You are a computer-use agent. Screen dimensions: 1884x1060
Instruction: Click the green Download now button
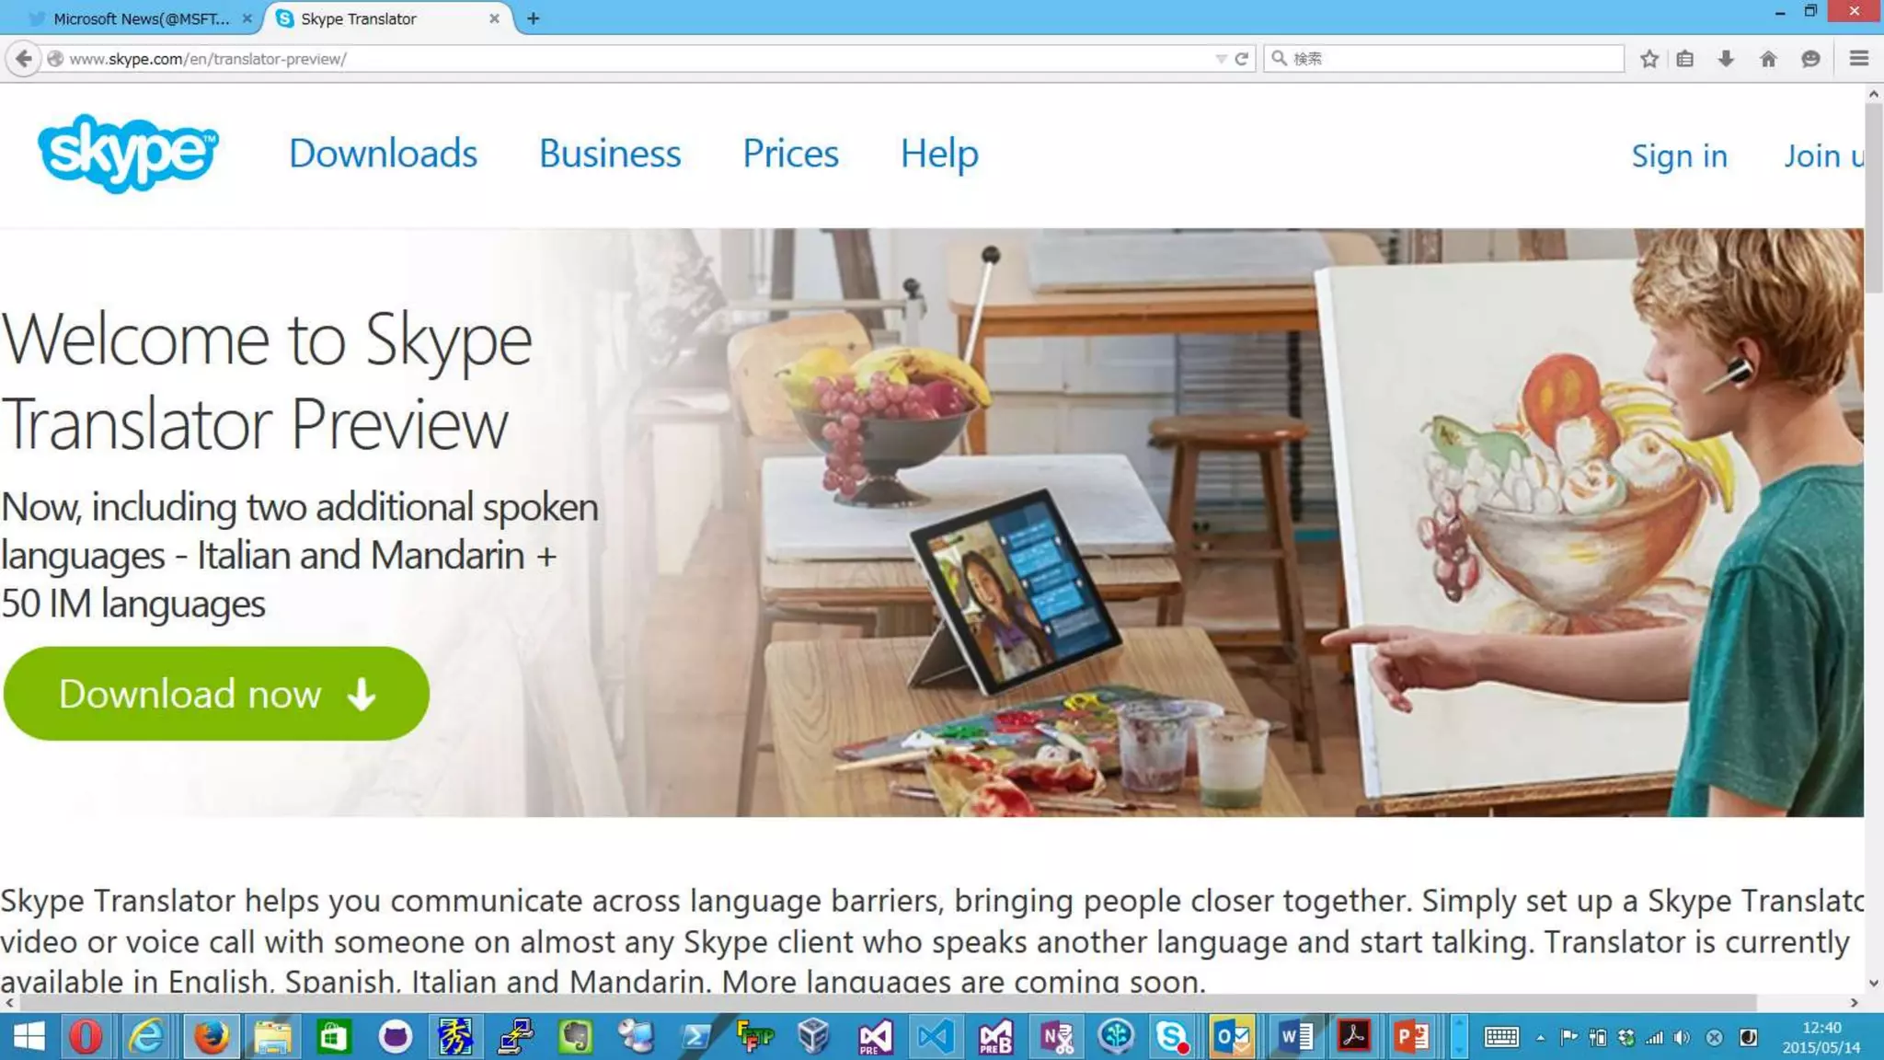216,693
